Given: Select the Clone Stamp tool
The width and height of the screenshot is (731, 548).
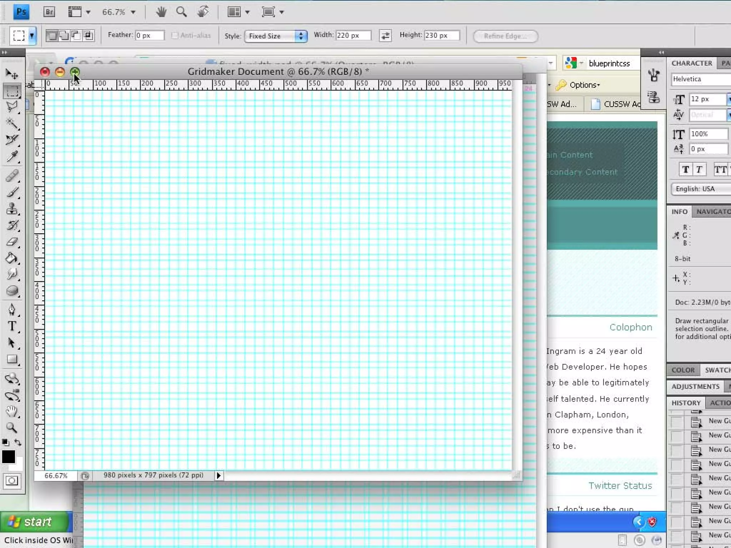Looking at the screenshot, I should 12,209.
